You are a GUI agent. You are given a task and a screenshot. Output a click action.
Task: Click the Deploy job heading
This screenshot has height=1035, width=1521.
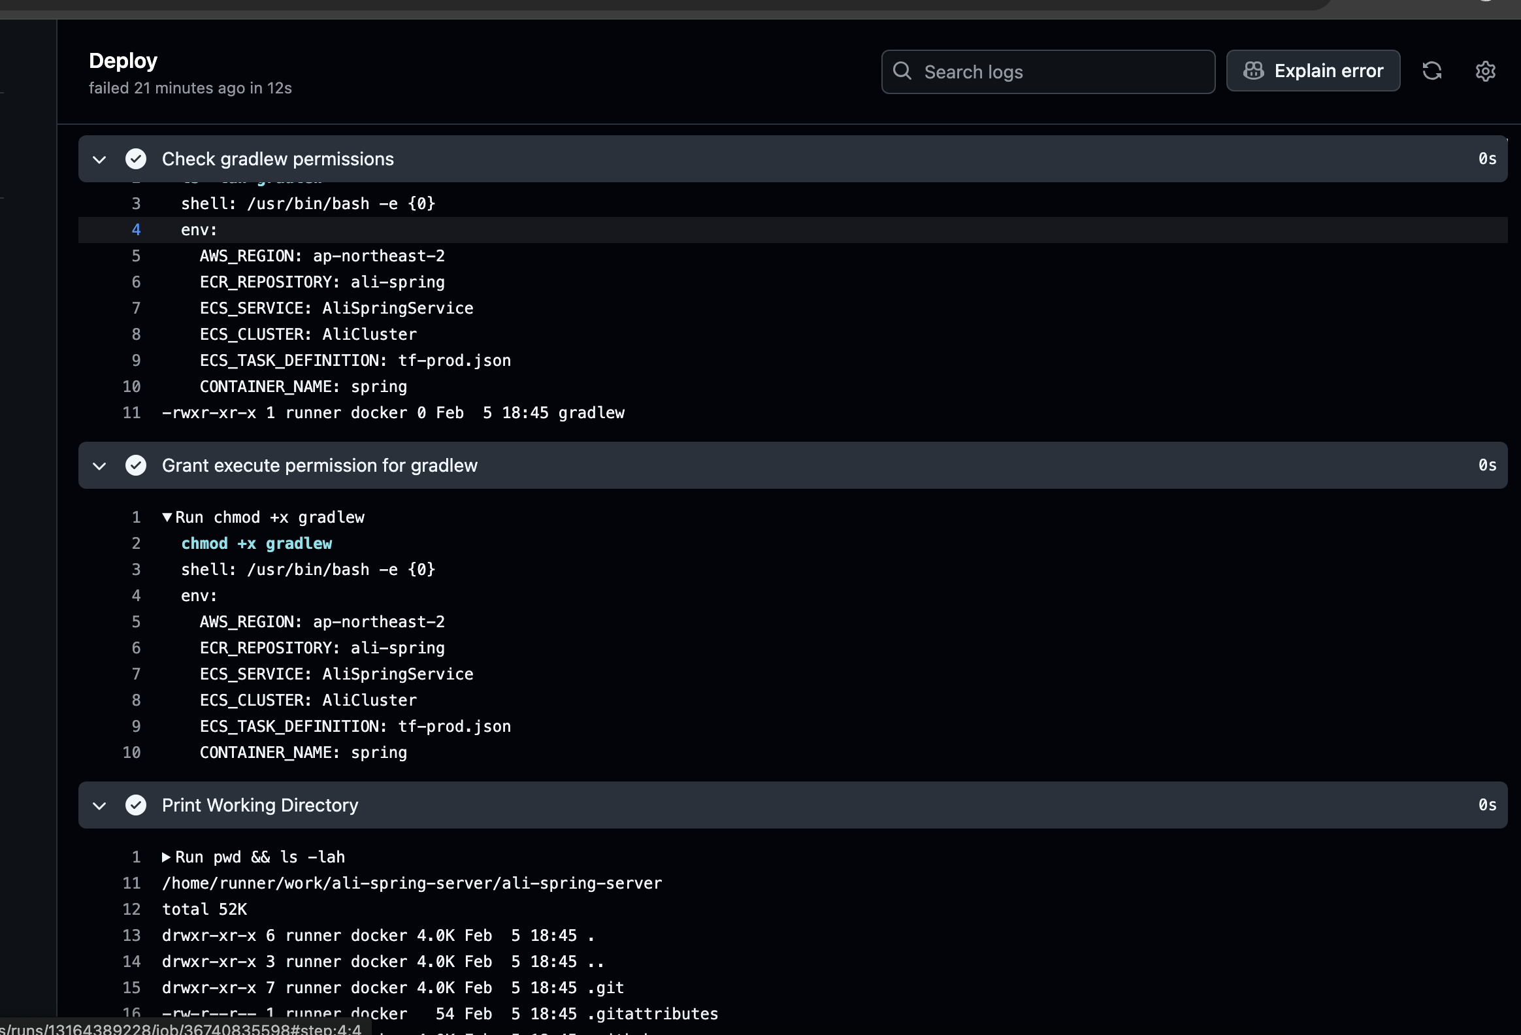(123, 60)
